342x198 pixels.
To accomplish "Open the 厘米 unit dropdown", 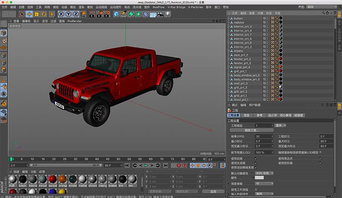I will 280,126.
